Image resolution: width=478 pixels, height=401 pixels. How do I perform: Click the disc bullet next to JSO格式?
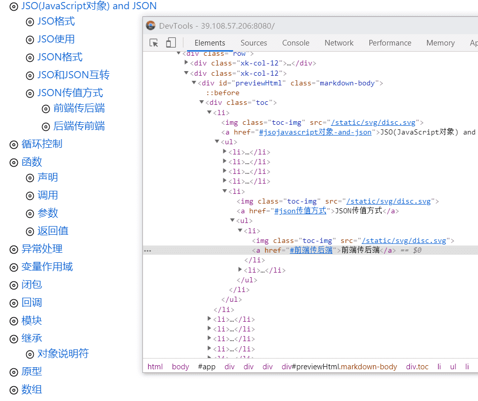(30, 21)
